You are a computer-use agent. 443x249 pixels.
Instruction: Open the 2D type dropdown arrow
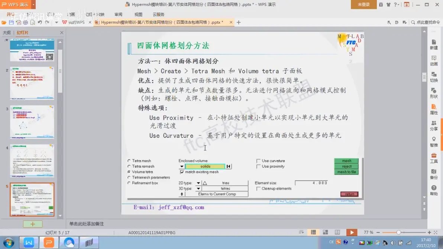click(x=198, y=183)
